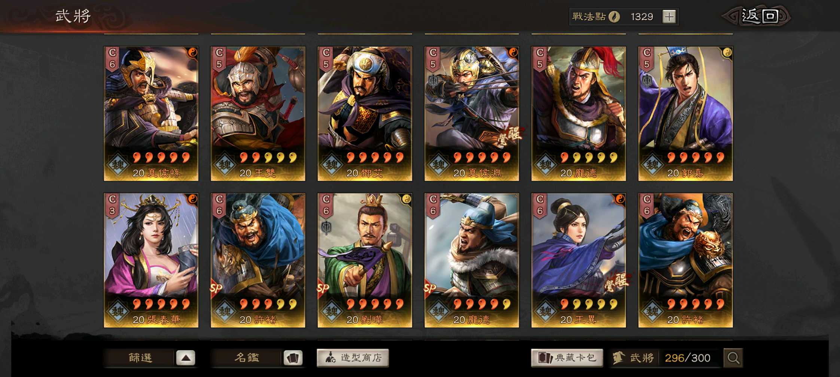This screenshot has width=840, height=377.
Task: Click the yin-yang icon on 郭嘉 card
Action: point(727,52)
